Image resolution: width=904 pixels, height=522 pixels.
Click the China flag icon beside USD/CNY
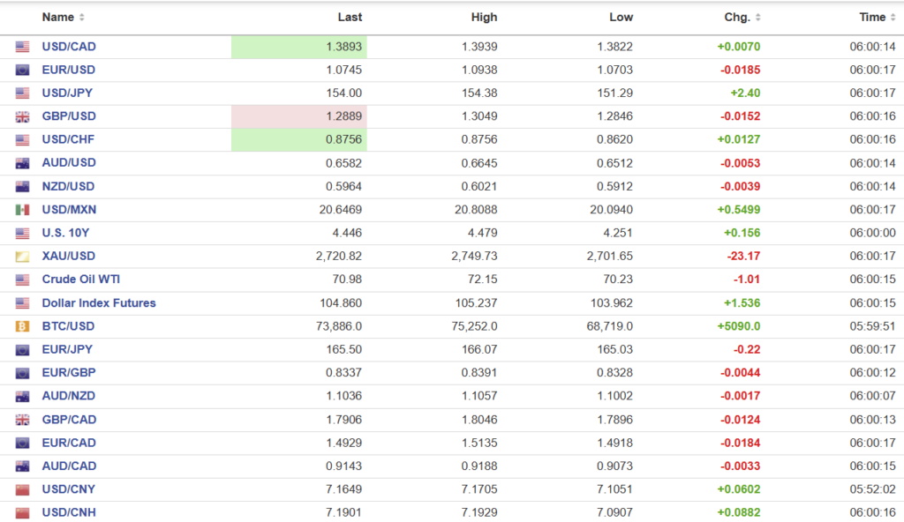click(x=22, y=489)
